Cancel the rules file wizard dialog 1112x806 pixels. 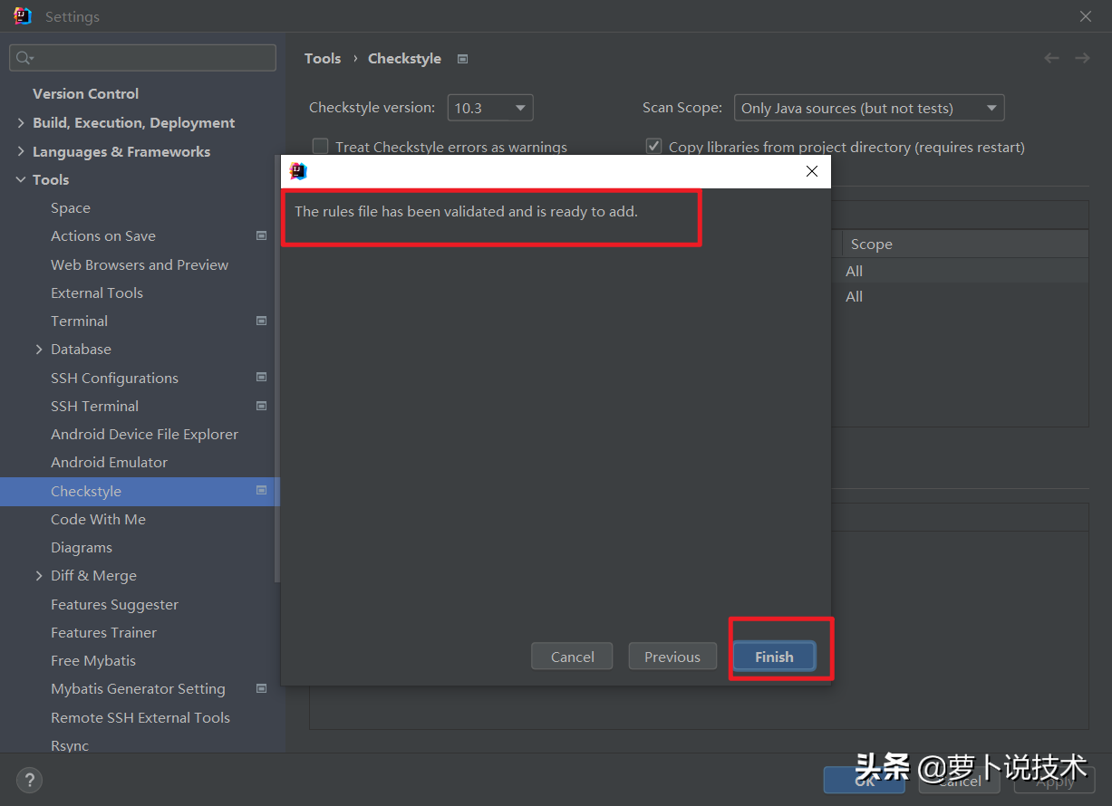572,657
